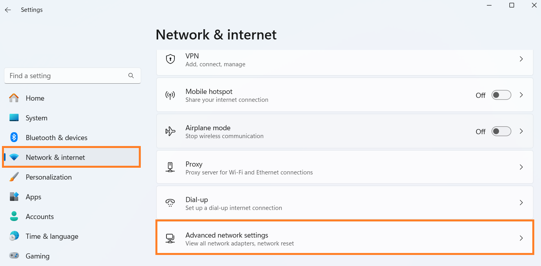This screenshot has width=541, height=266.
Task: Open Proxy details using the right chevron
Action: (x=521, y=167)
